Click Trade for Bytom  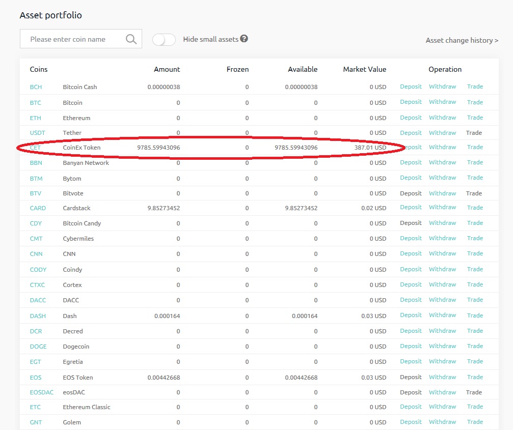[x=475, y=178]
